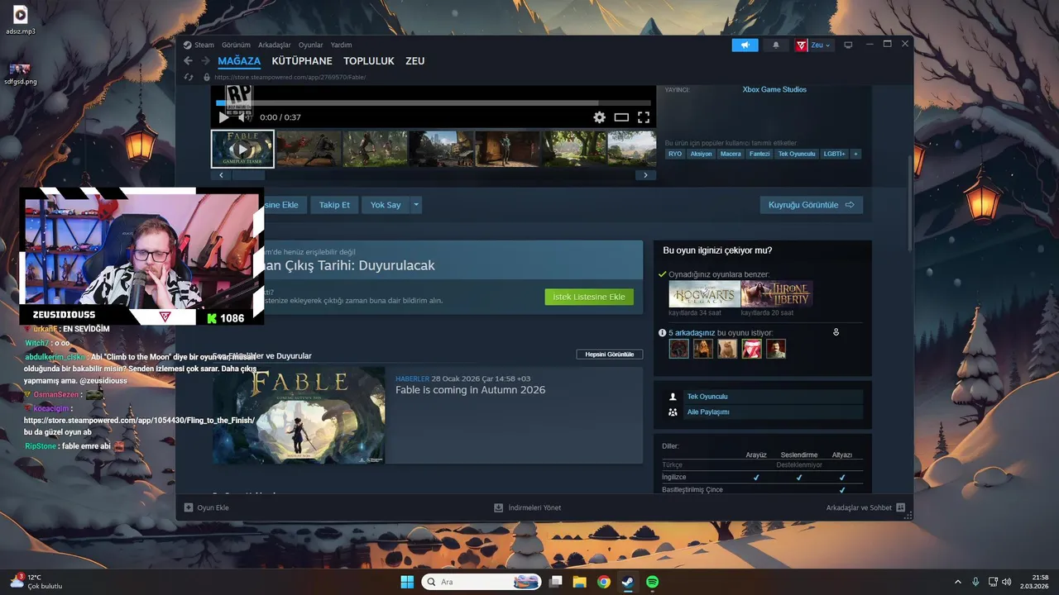This screenshot has height=595, width=1059.
Task: Go back with the Steam back arrow
Action: coord(188,61)
